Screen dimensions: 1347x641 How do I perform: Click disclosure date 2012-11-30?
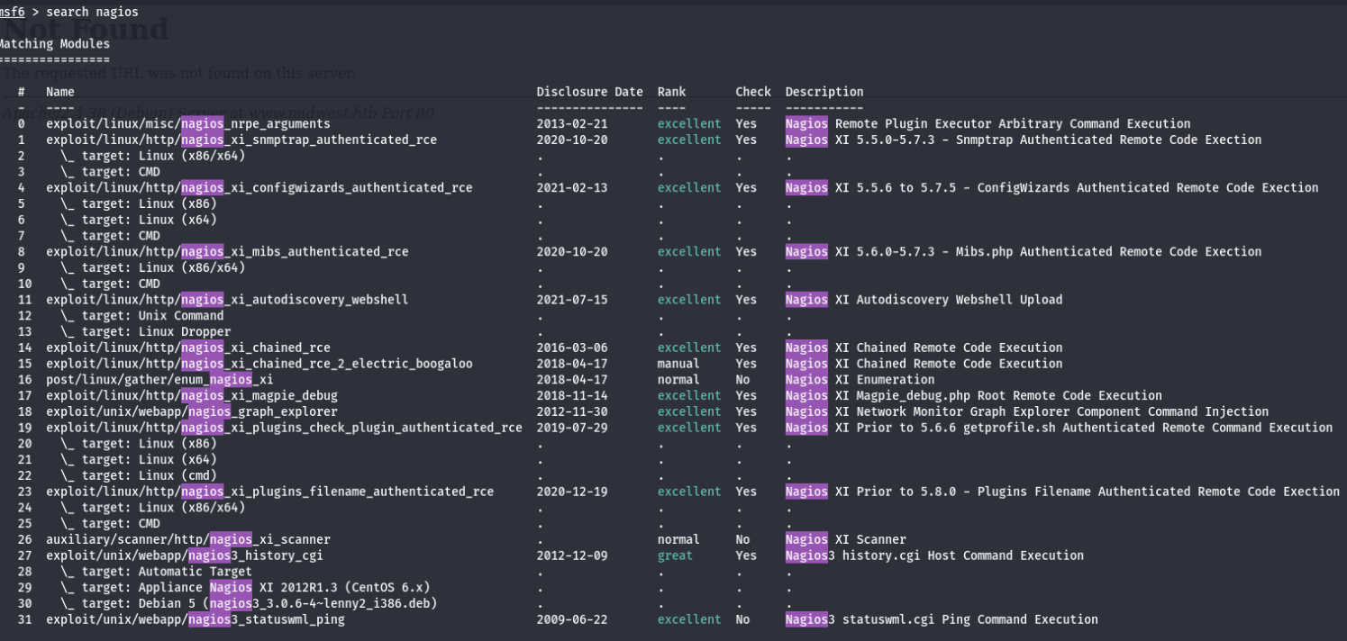tap(572, 411)
